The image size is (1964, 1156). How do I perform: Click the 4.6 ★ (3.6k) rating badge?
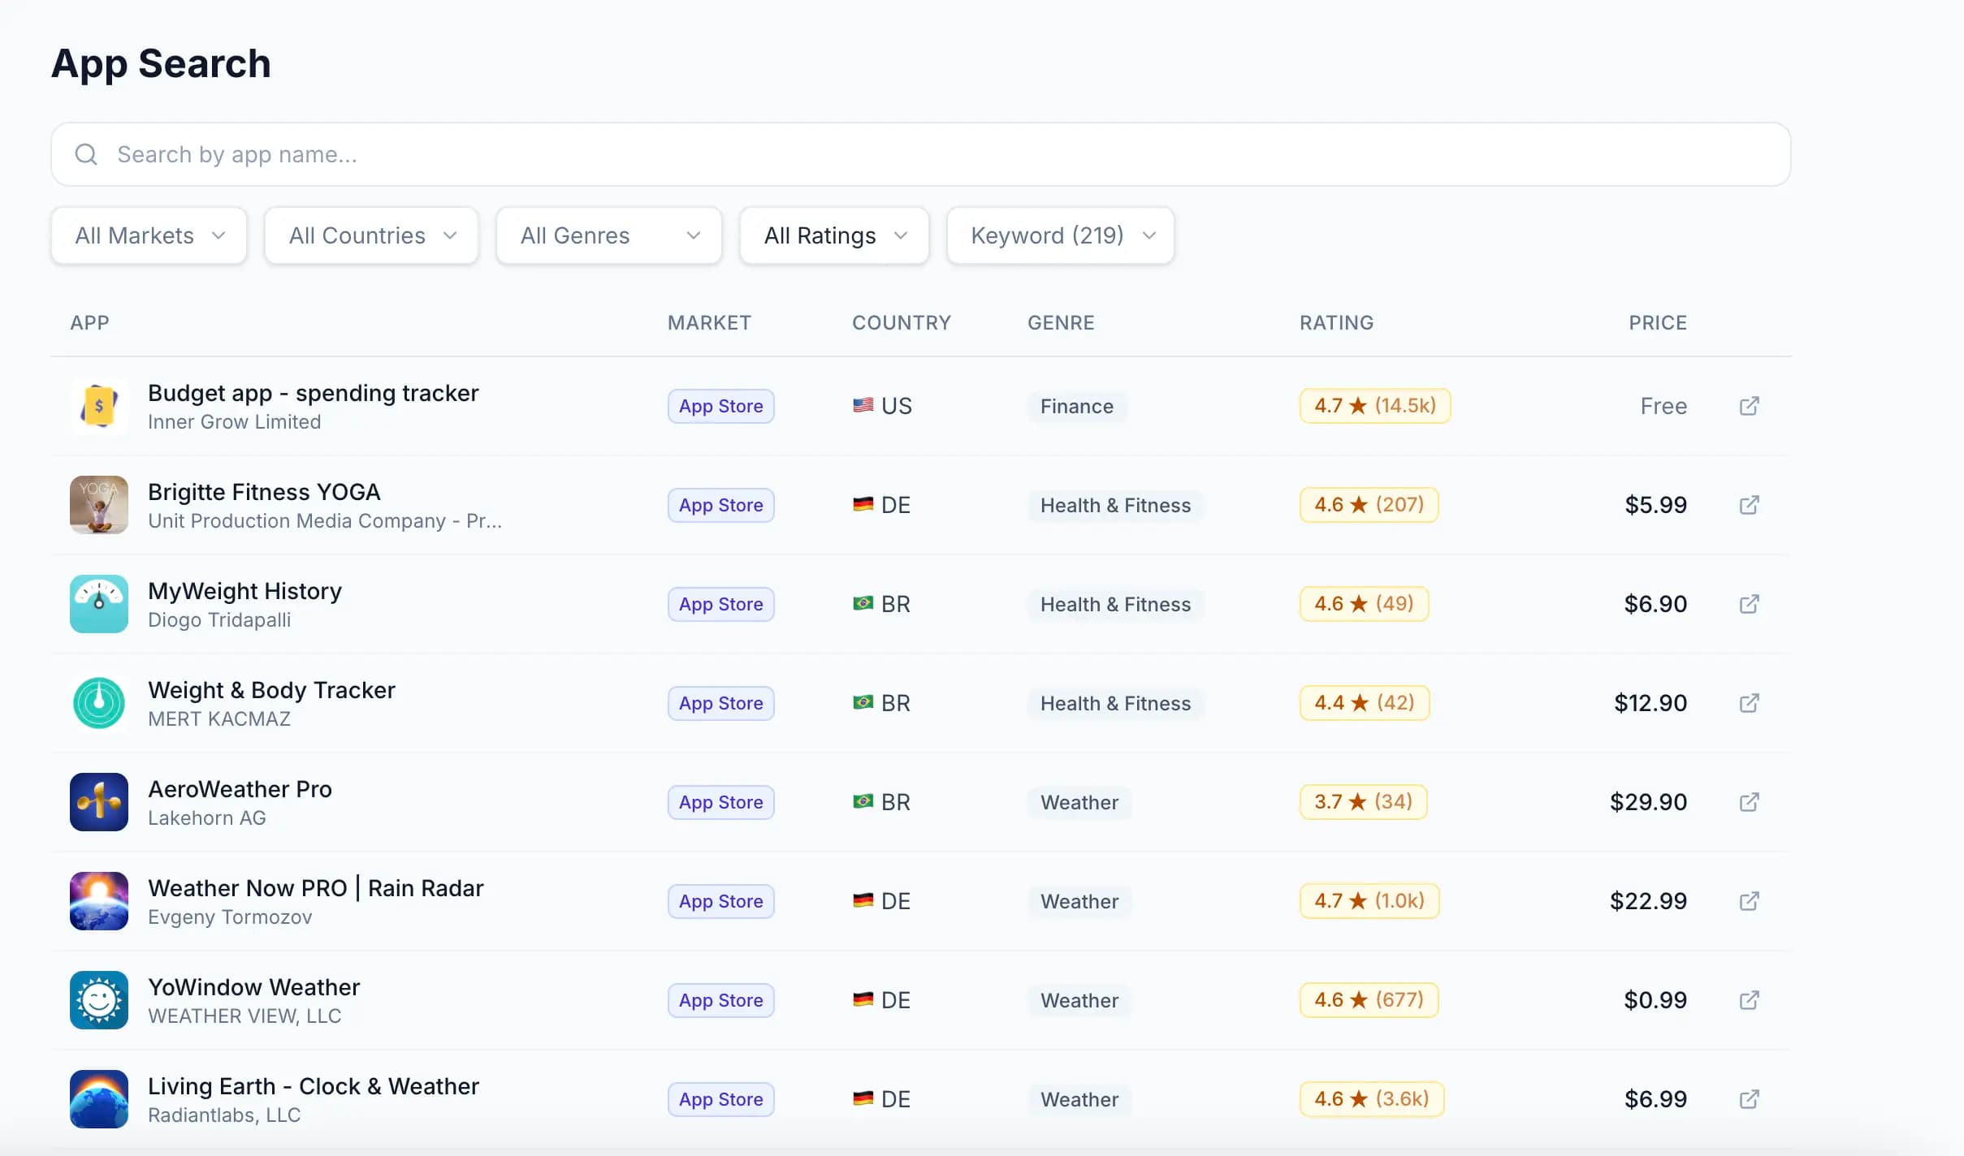click(1372, 1099)
